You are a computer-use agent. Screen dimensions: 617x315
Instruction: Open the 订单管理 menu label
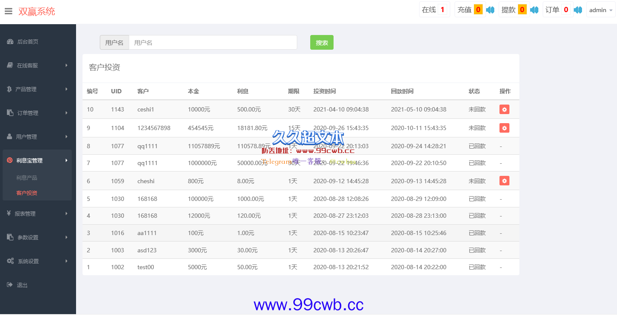click(28, 113)
